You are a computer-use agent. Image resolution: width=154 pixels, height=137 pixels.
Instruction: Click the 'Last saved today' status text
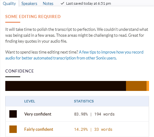click(x=88, y=3)
